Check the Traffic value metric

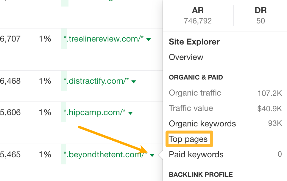[x=191, y=108]
